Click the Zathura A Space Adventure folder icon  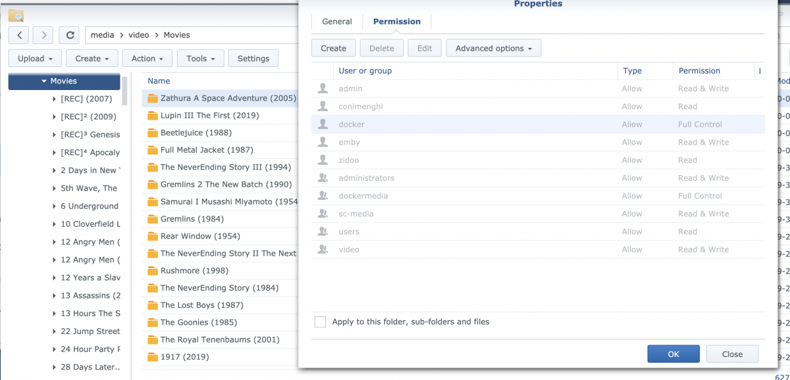[153, 99]
